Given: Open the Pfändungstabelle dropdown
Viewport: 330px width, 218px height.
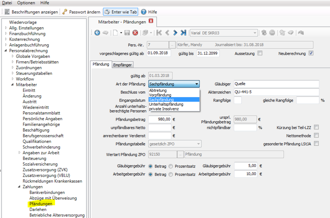Looking at the screenshot, I should click(x=175, y=144).
